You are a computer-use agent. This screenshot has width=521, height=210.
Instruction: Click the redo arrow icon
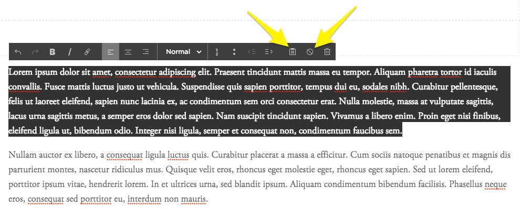click(35, 52)
